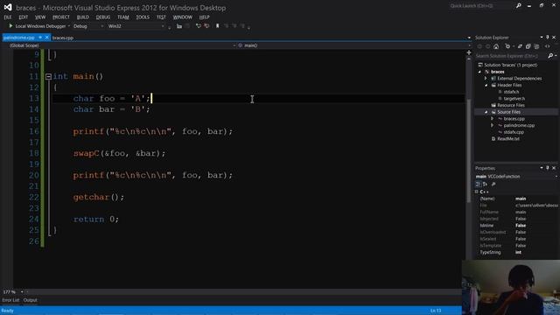Viewport: 560px width, 315px height.
Task: Select Solution 'braces' (1 project) node
Action: [510, 65]
